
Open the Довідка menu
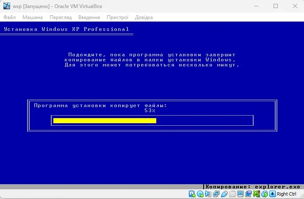point(144,17)
